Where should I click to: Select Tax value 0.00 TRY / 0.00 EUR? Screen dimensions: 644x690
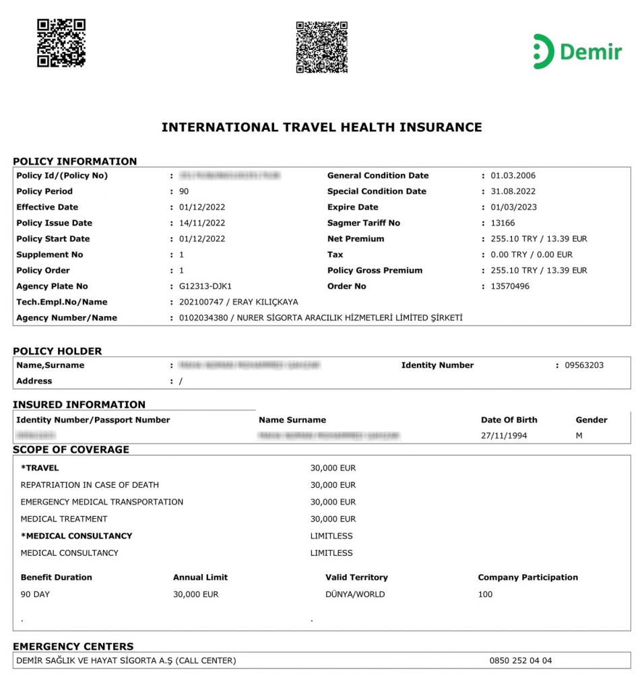click(532, 255)
